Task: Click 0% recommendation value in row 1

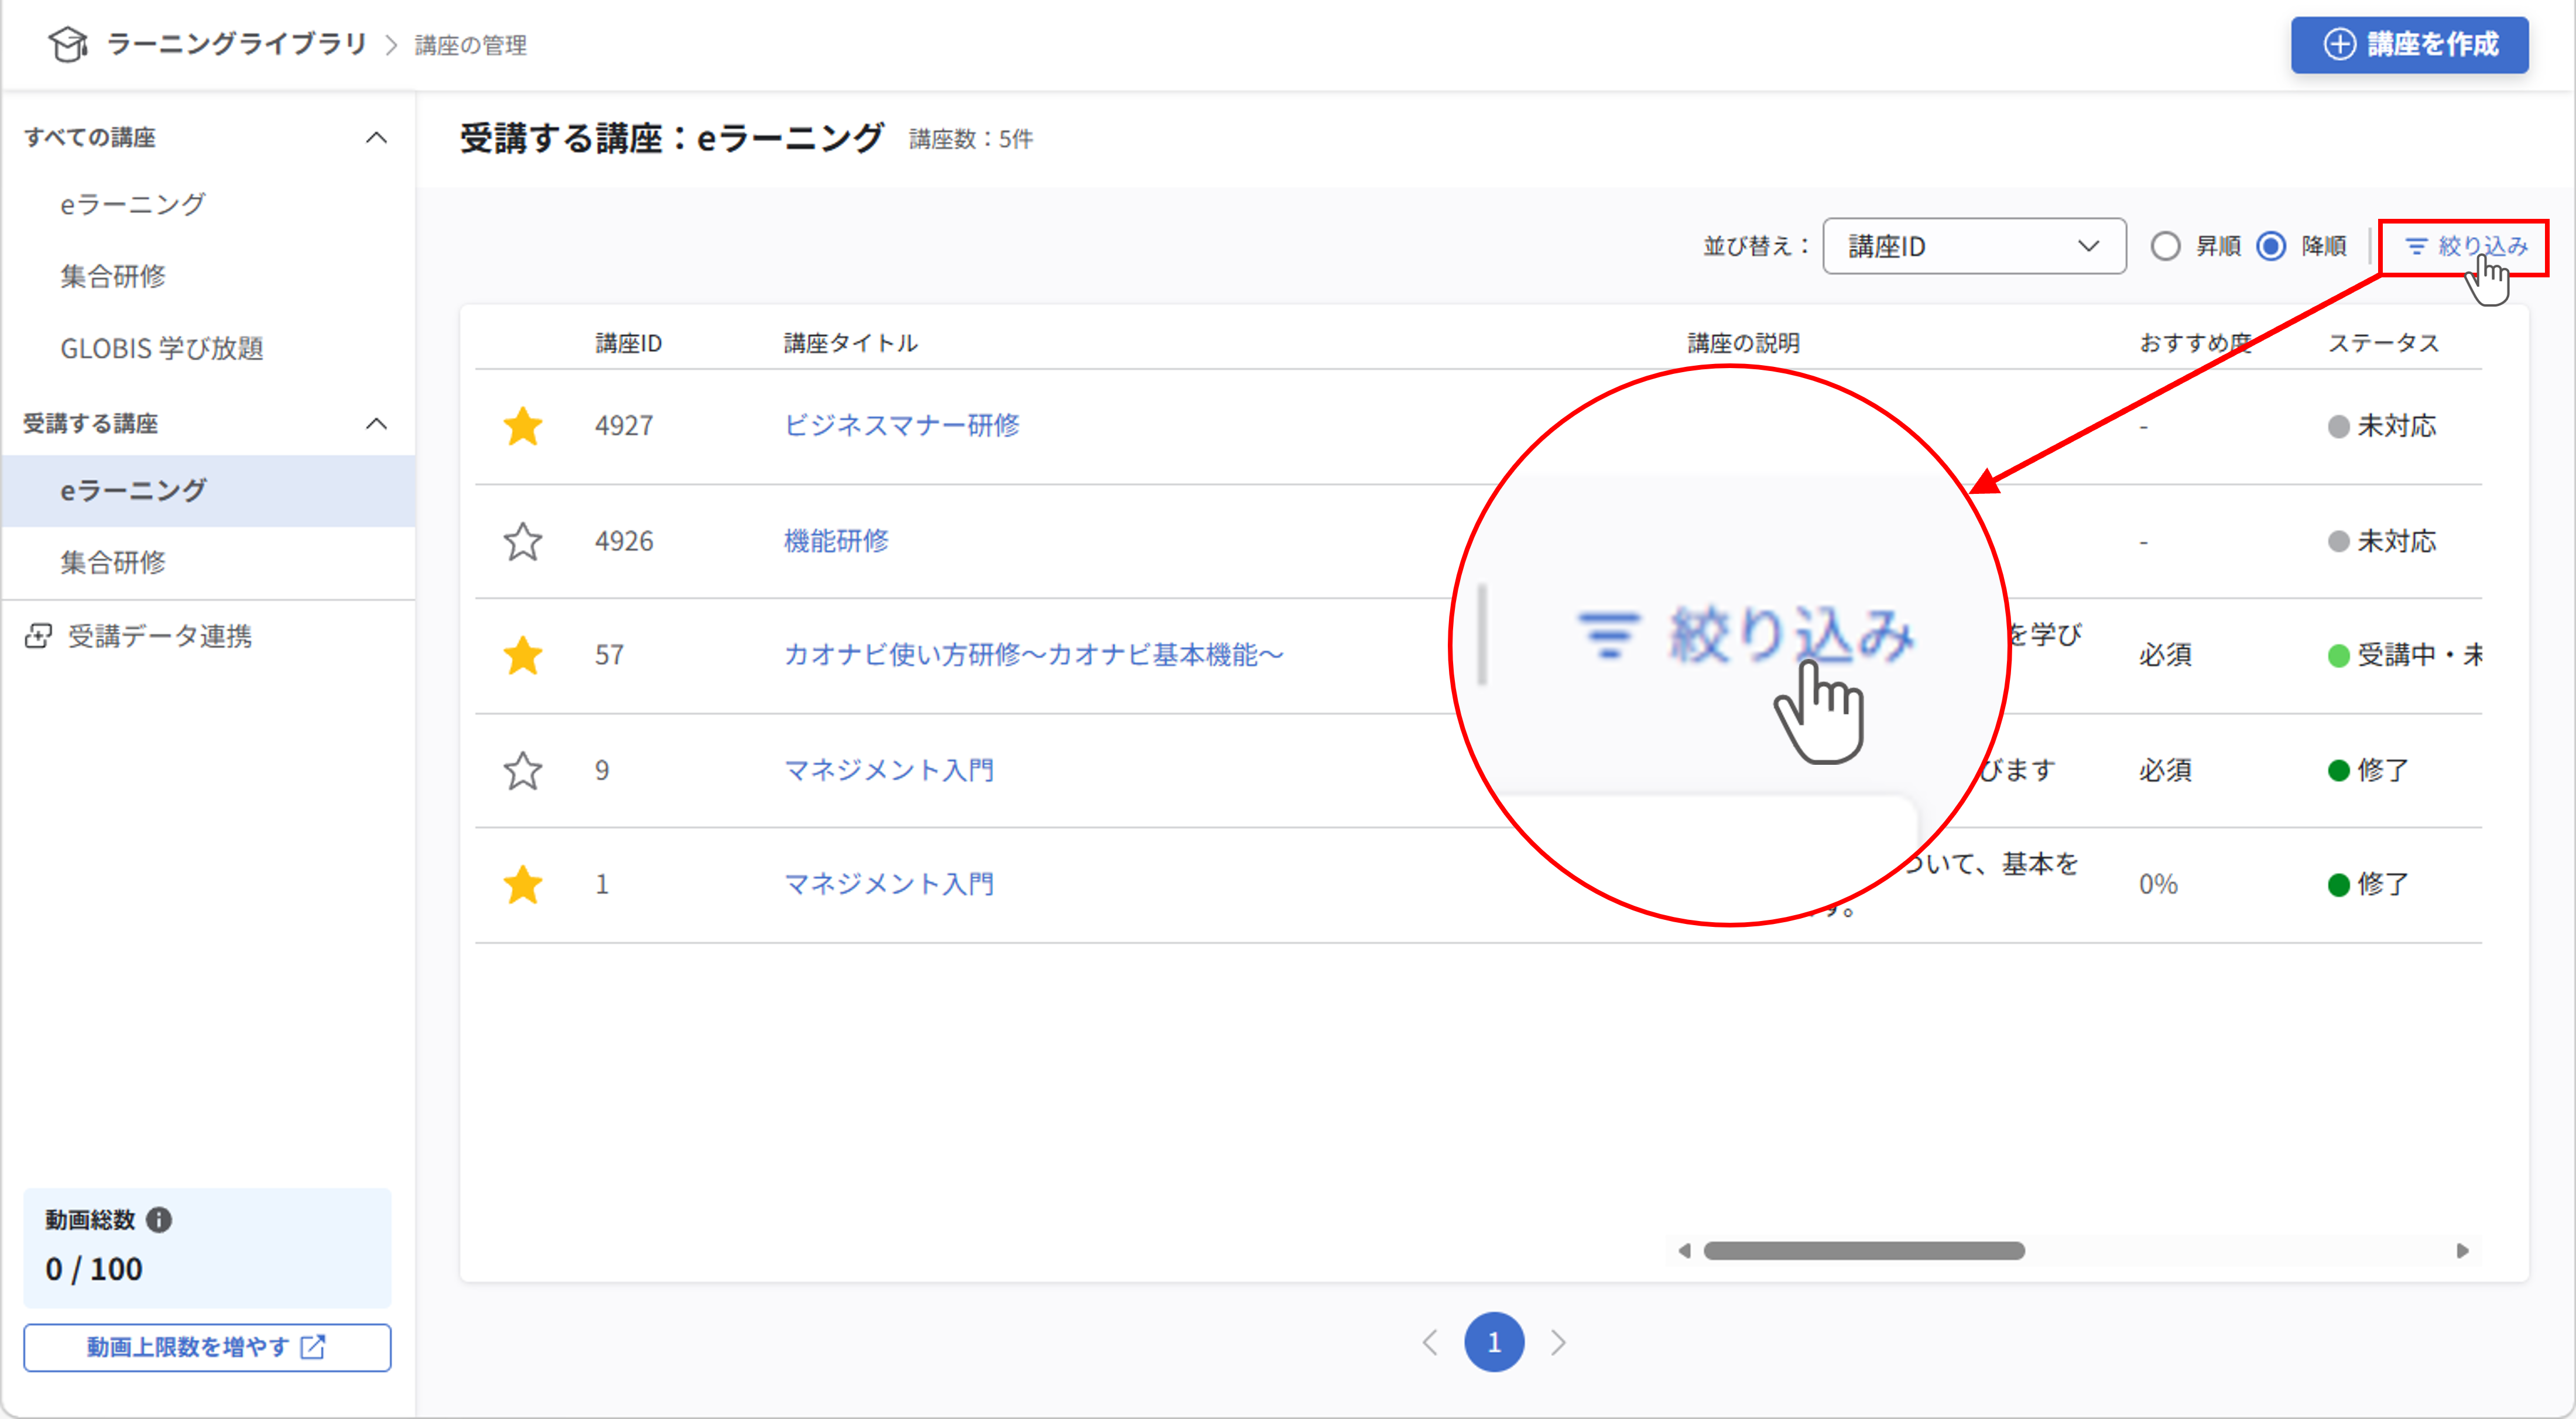Action: [2158, 884]
